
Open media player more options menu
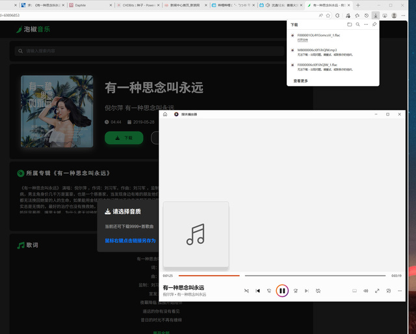(x=400, y=291)
